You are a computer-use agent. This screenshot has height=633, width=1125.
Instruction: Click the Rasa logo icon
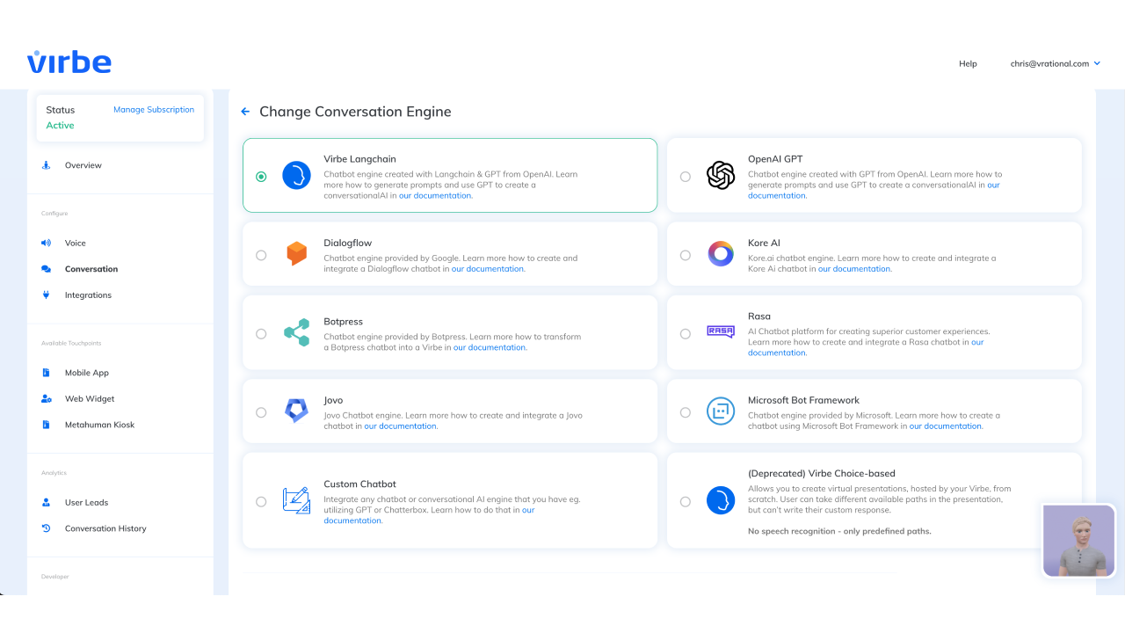tap(721, 332)
